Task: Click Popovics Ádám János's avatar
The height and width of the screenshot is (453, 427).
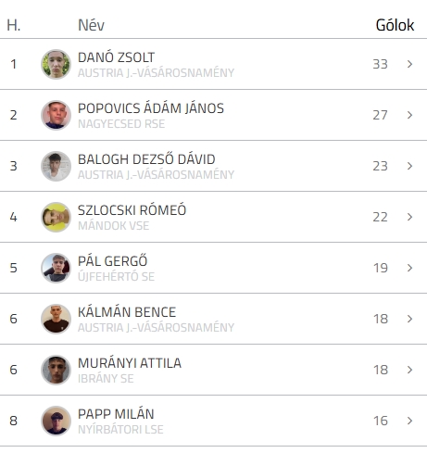Action: click(x=56, y=115)
